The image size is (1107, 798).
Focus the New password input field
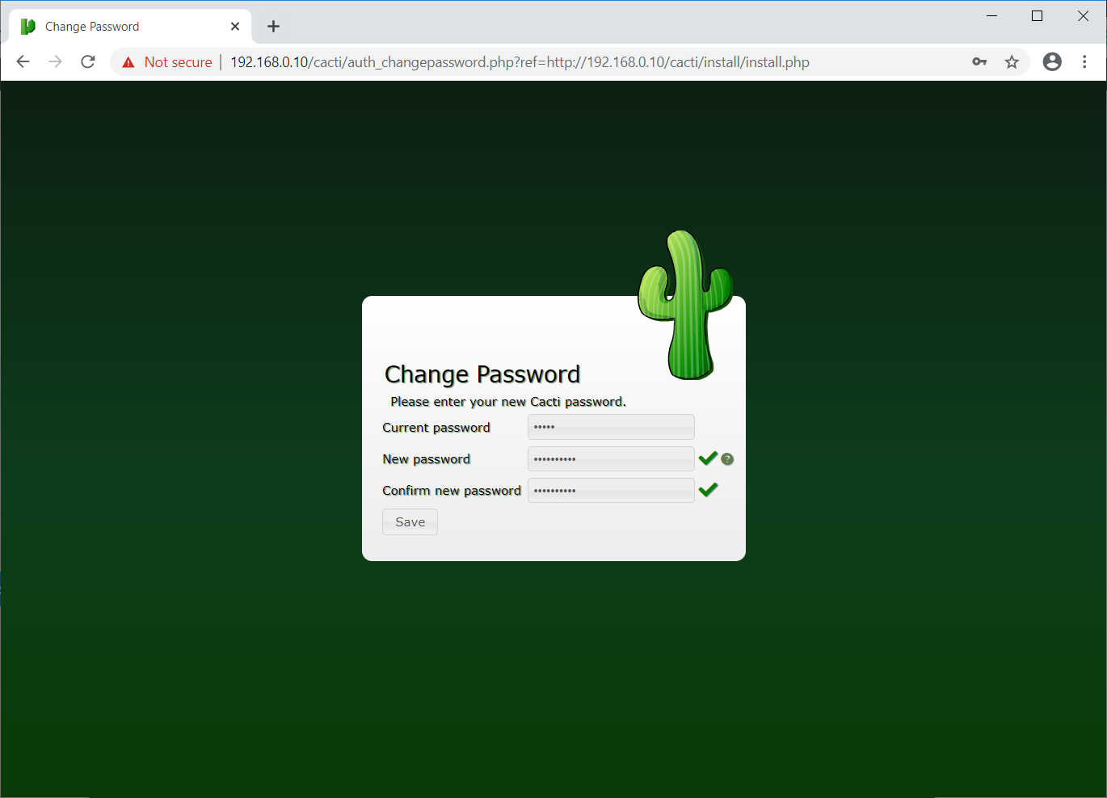click(x=611, y=458)
